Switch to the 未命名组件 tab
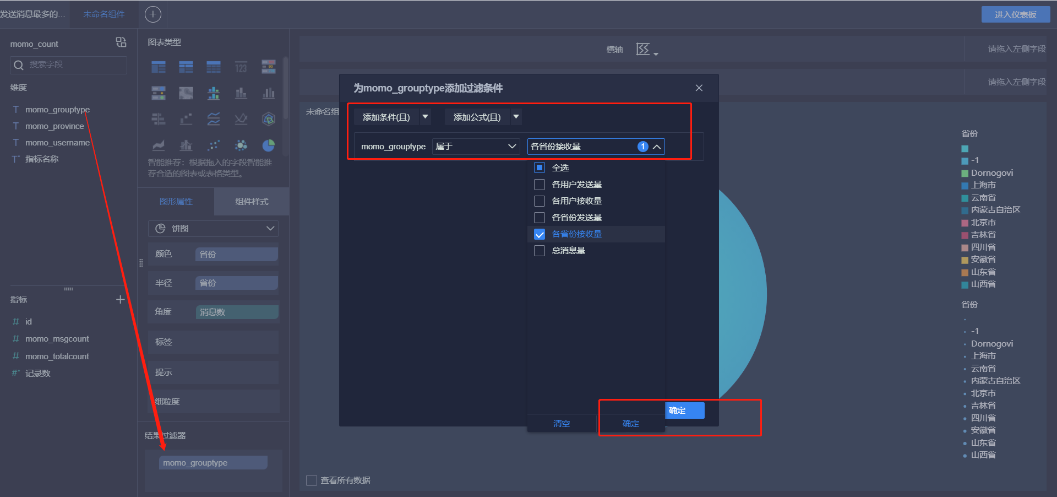Viewport: 1057px width, 497px height. (x=103, y=14)
